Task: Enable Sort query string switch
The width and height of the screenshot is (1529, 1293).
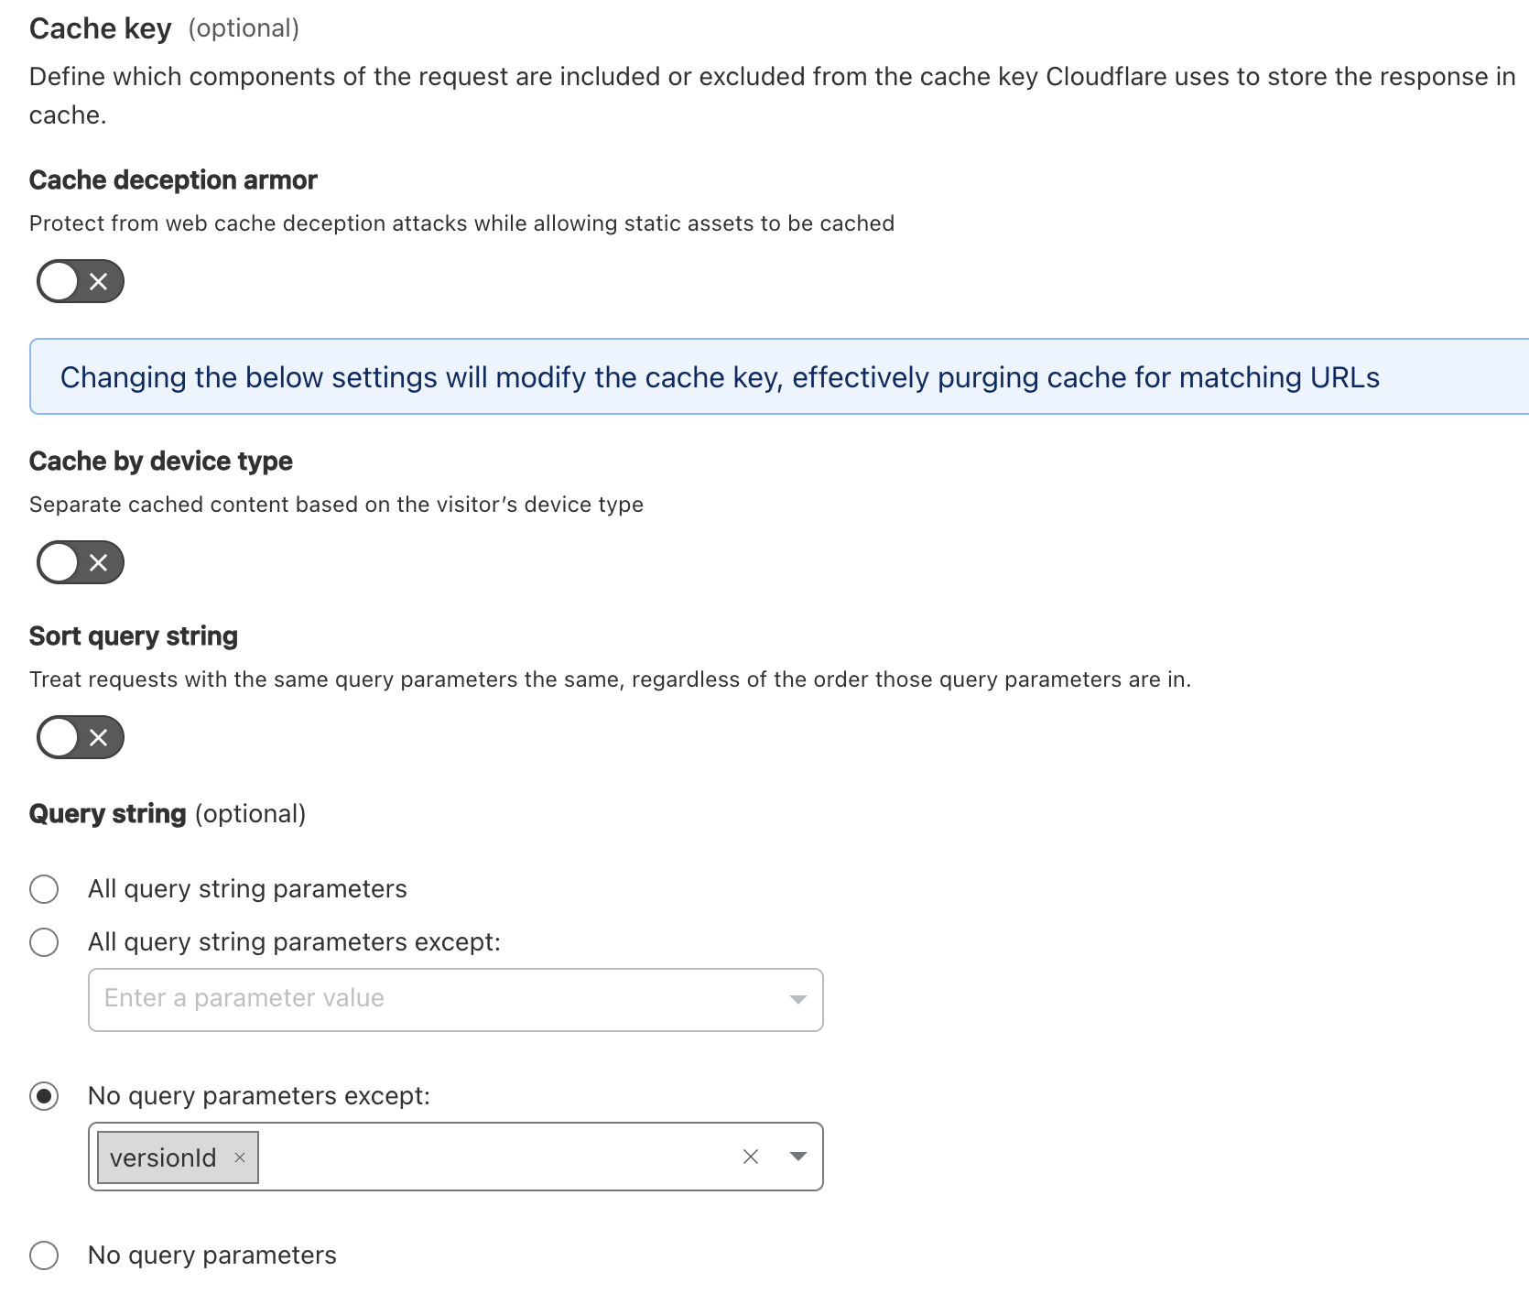Action: (x=81, y=737)
